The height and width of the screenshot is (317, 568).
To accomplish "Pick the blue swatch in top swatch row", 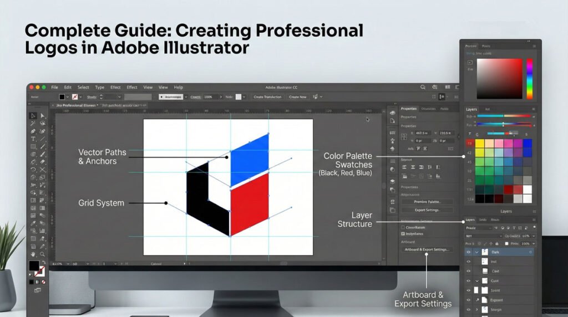I will tap(527, 143).
